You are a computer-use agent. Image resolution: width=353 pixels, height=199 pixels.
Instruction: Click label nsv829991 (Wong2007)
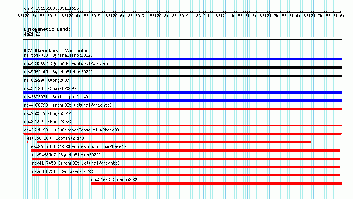(48, 122)
